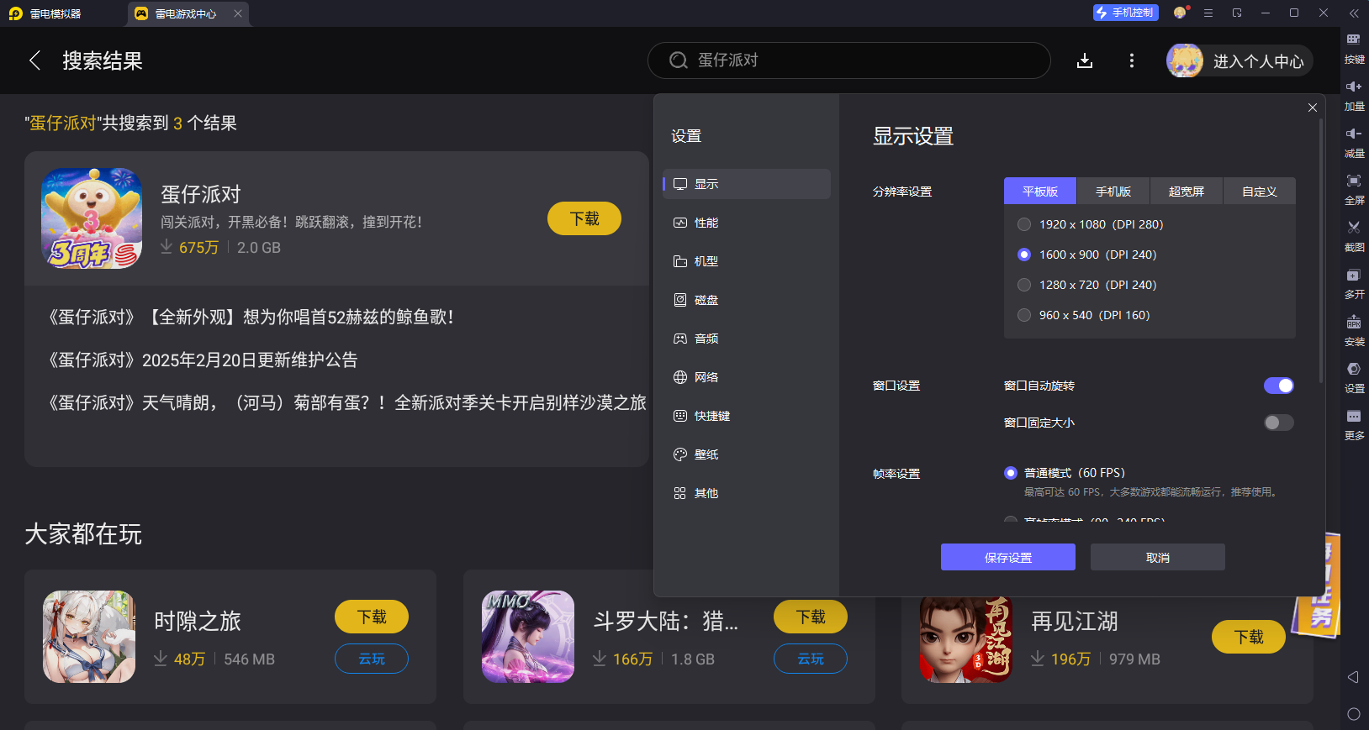Toggle 窗口固定大小 fixed window size switch

pos(1279,423)
